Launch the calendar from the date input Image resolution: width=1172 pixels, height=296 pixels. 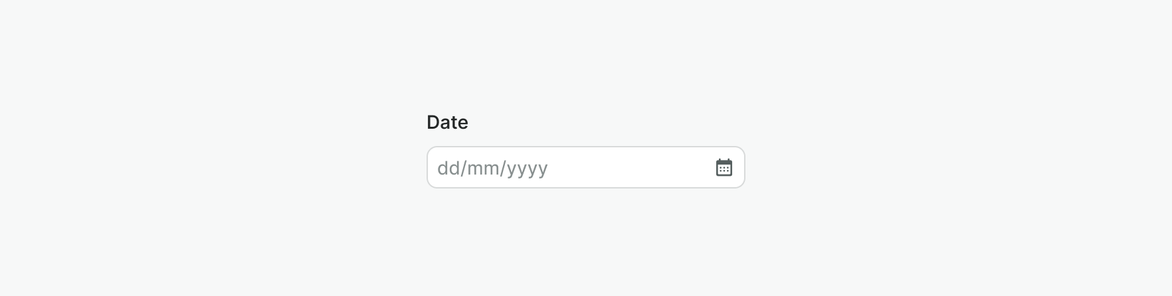(x=724, y=167)
